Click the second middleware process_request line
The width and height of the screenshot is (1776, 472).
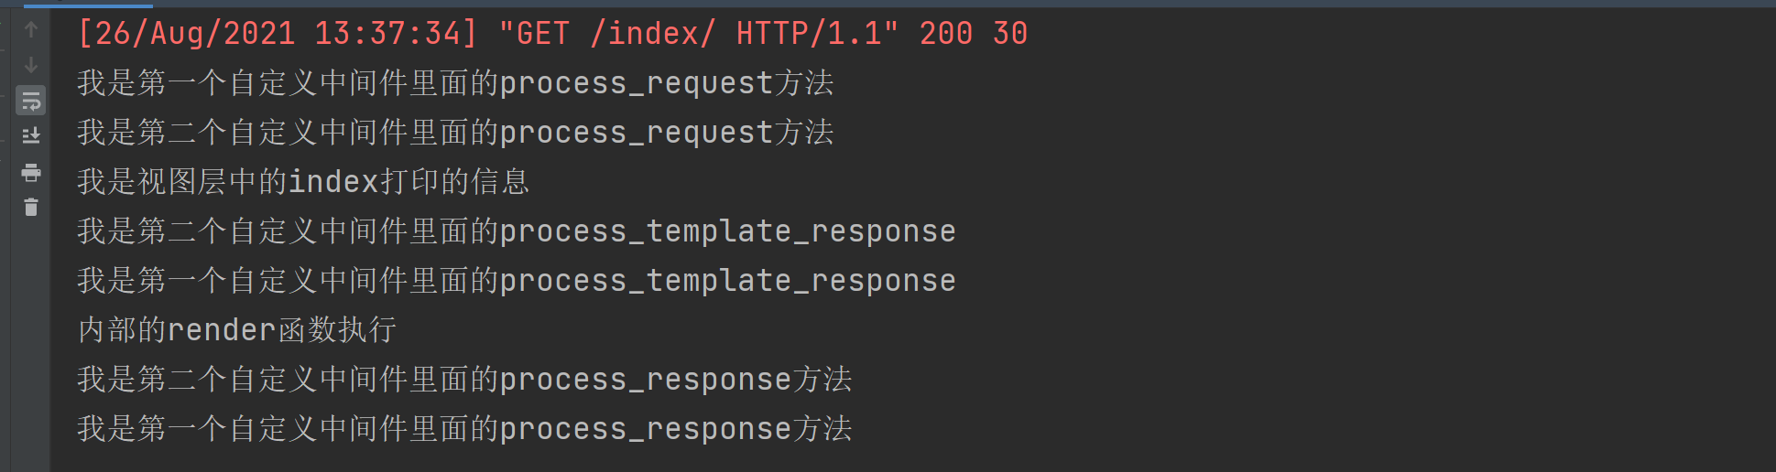[455, 133]
